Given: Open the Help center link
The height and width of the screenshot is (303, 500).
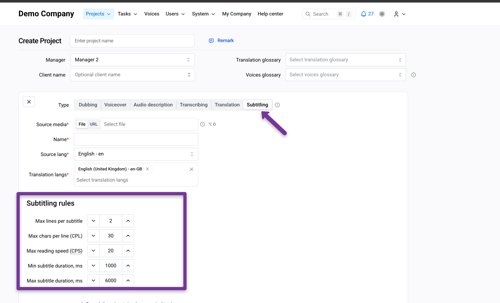Looking at the screenshot, I should tap(270, 14).
